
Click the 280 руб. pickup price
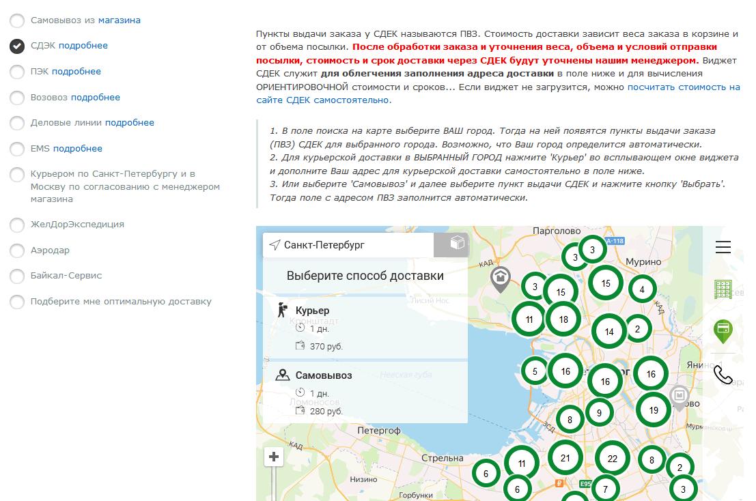click(x=326, y=412)
